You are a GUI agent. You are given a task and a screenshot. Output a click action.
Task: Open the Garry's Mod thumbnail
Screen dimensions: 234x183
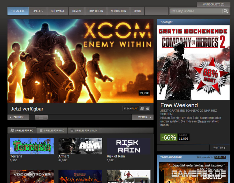click(x=129, y=177)
